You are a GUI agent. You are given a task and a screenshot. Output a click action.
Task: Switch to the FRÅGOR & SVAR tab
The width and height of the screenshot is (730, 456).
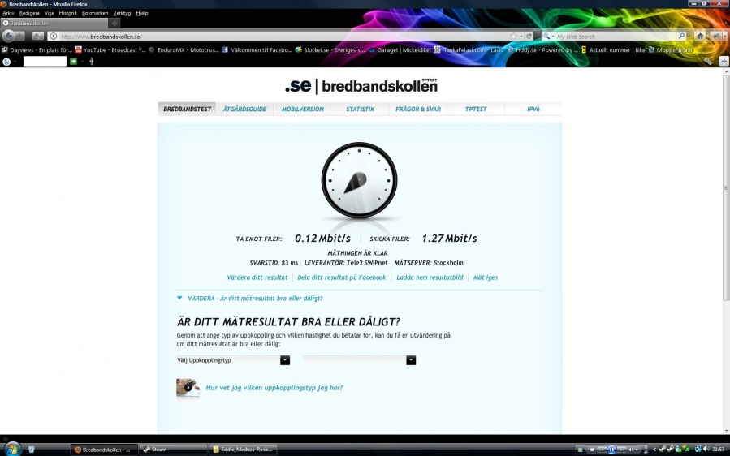(418, 109)
